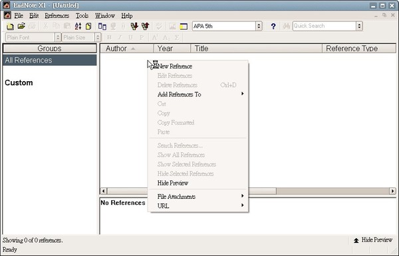The width and height of the screenshot is (399, 256).
Task: Click the Sort Library A-Z icon
Action: click(78, 26)
